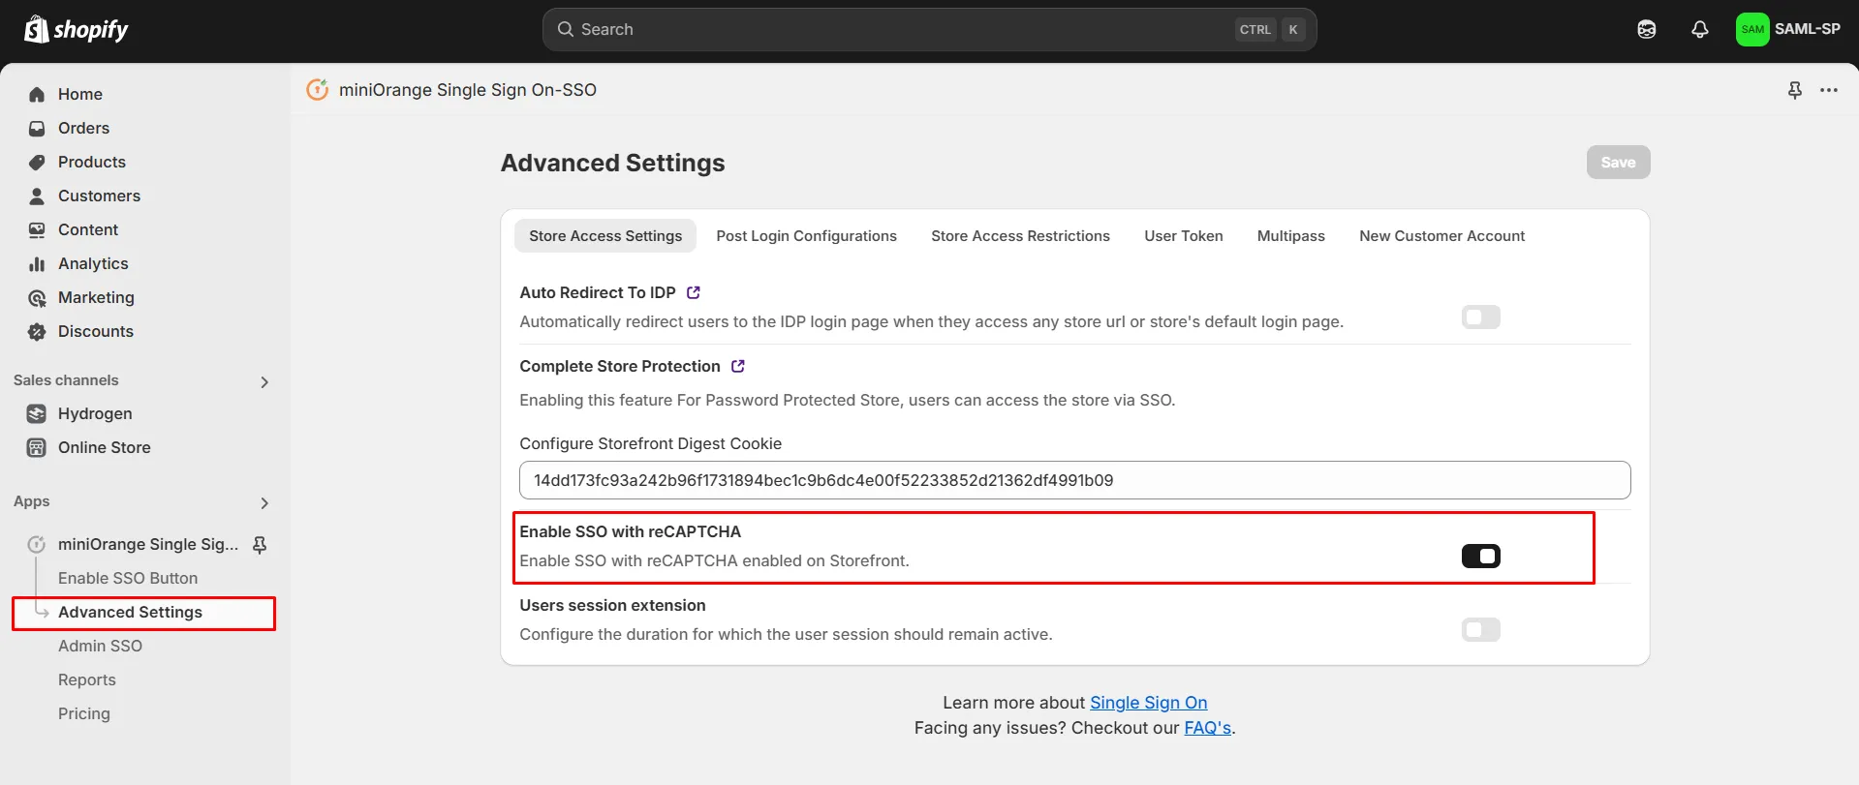Screen dimensions: 1859x785
Task: Open Auto Redirect To IDP external link icon
Action: [694, 292]
